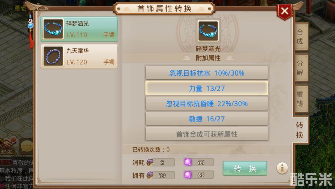Click the green 转换 button

pos(245,169)
